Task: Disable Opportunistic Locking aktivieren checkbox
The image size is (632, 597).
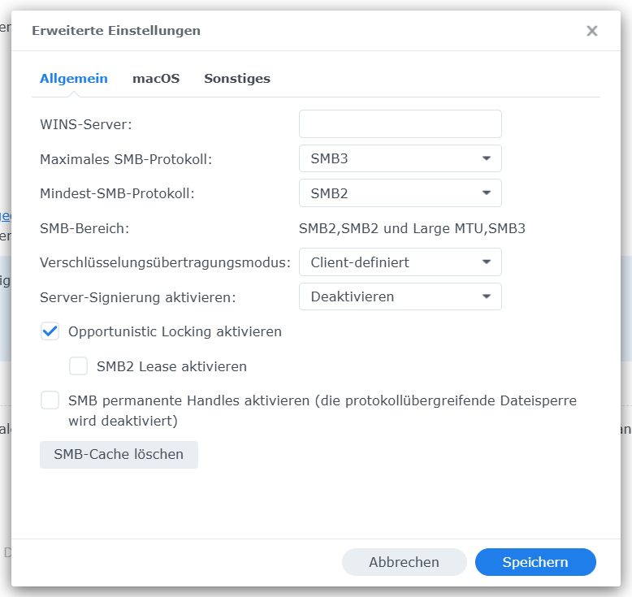Action: (50, 331)
